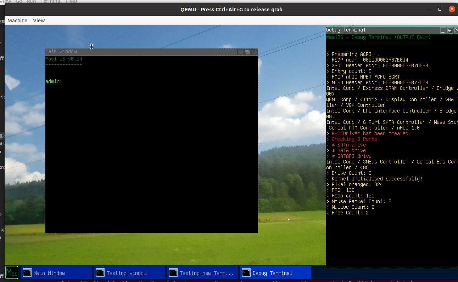Open the Machine menu in QEMU

click(17, 21)
